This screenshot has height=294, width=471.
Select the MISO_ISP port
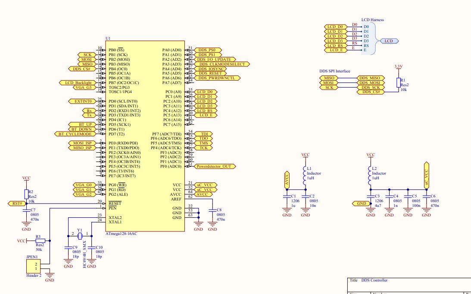pyautogui.click(x=82, y=148)
